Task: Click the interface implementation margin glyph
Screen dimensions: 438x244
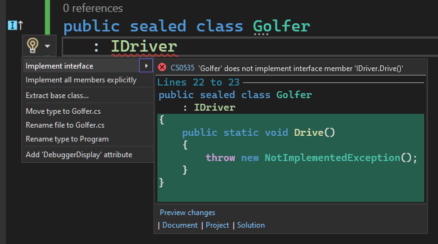Action: pyautogui.click(x=15, y=25)
